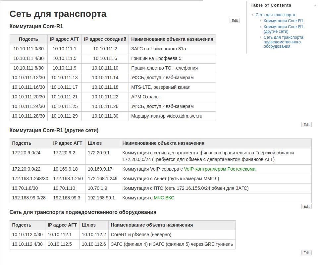
Task: Click neighbor IP cell 10.10.111.14
Action: click(x=105, y=78)
